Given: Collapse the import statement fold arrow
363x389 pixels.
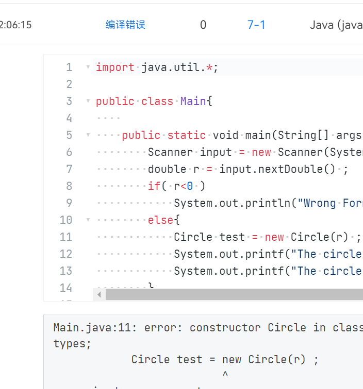Looking at the screenshot, I should click(x=88, y=67).
